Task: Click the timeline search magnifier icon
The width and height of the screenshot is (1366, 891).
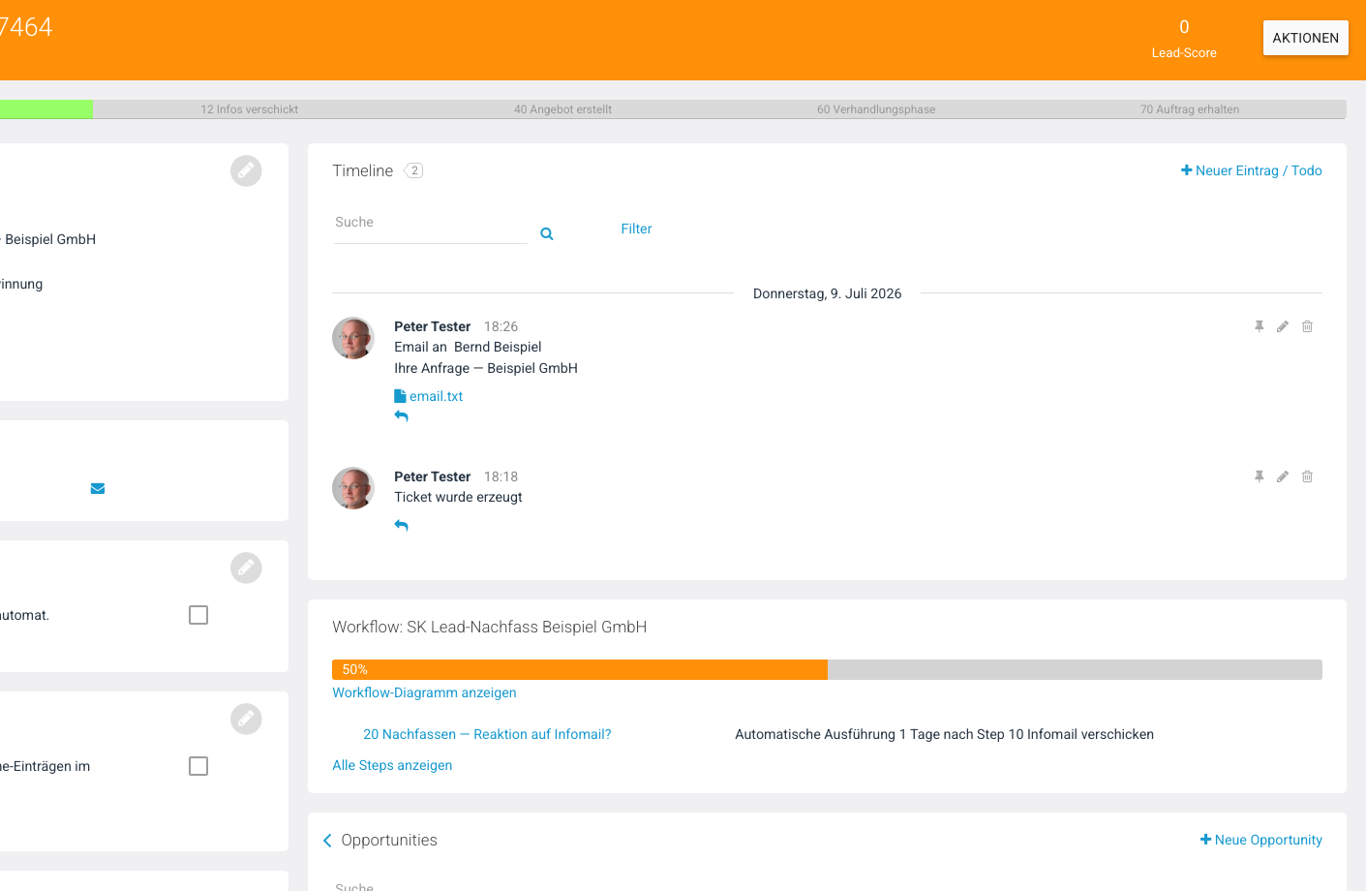Action: [547, 233]
